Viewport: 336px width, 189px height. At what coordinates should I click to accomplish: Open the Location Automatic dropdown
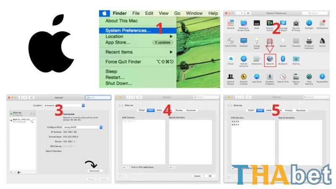[64, 105]
